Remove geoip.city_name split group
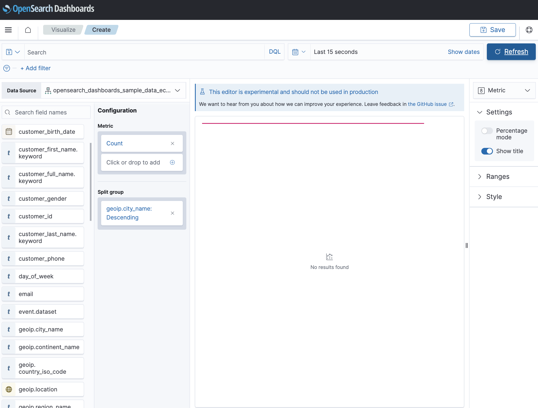Image resolution: width=538 pixels, height=408 pixels. tap(173, 213)
